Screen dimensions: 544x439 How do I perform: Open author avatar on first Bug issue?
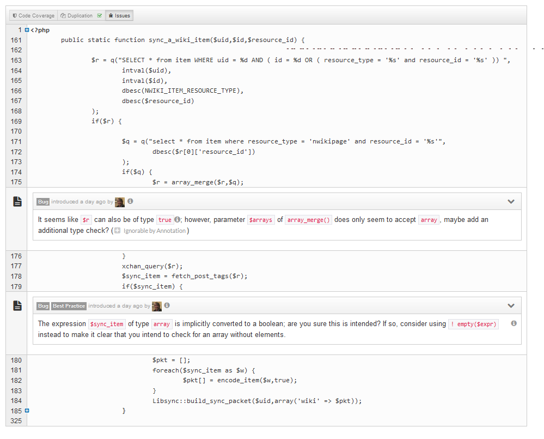(x=120, y=202)
